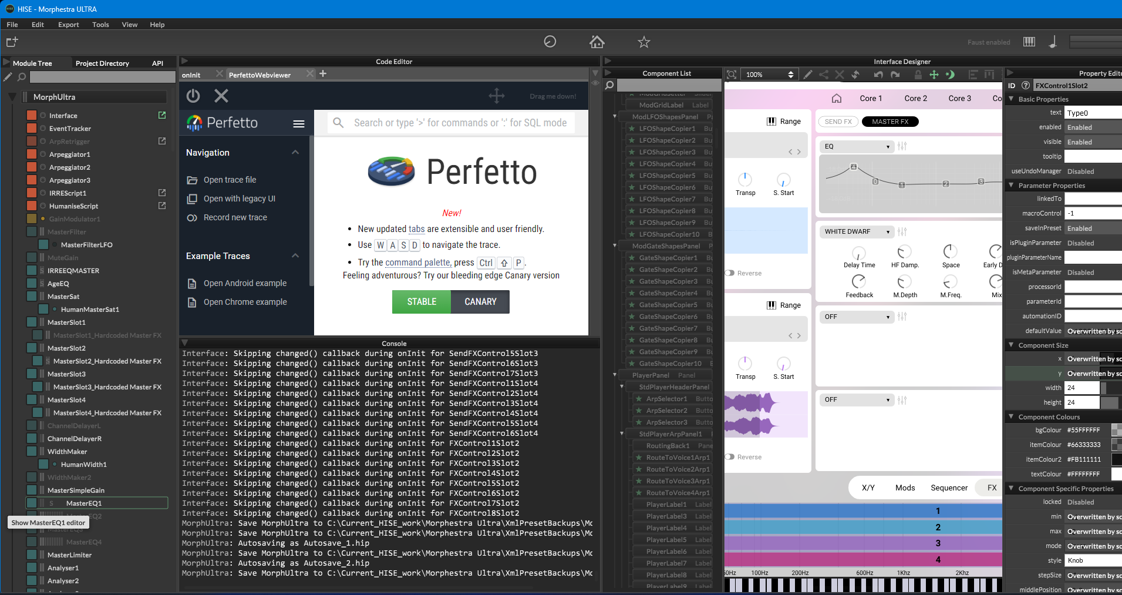Viewport: 1122px width, 595px height.
Task: Switch to the Project Directory tab
Action: (102, 63)
